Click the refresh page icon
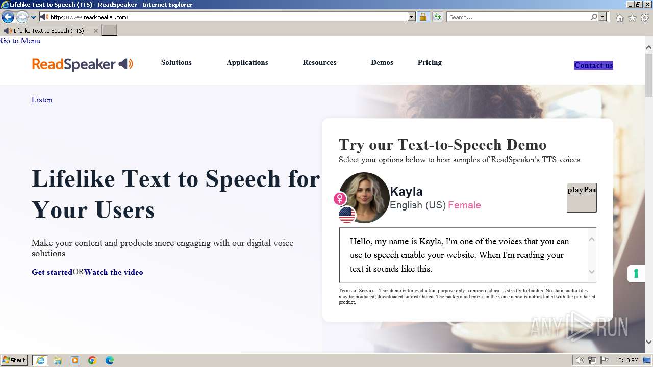 (438, 17)
